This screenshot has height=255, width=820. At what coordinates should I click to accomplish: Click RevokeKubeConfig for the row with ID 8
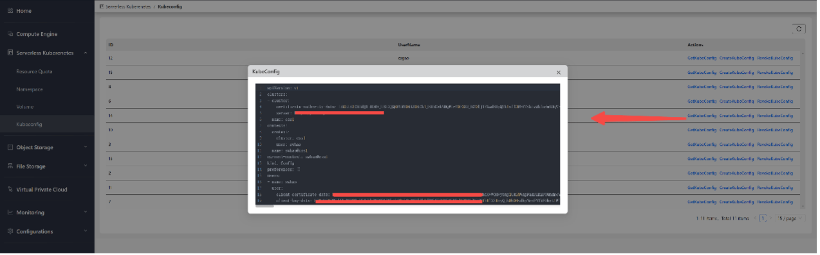pyautogui.click(x=775, y=87)
